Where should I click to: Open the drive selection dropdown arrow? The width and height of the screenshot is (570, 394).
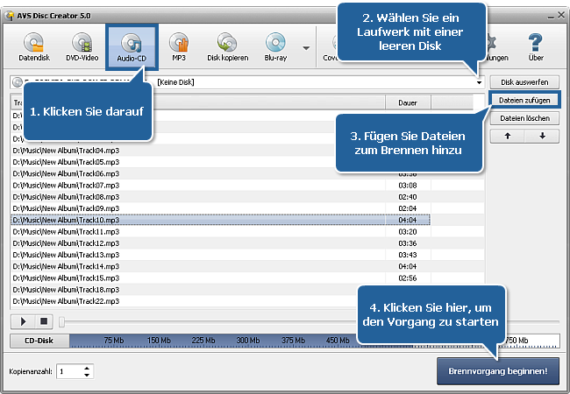click(x=479, y=82)
